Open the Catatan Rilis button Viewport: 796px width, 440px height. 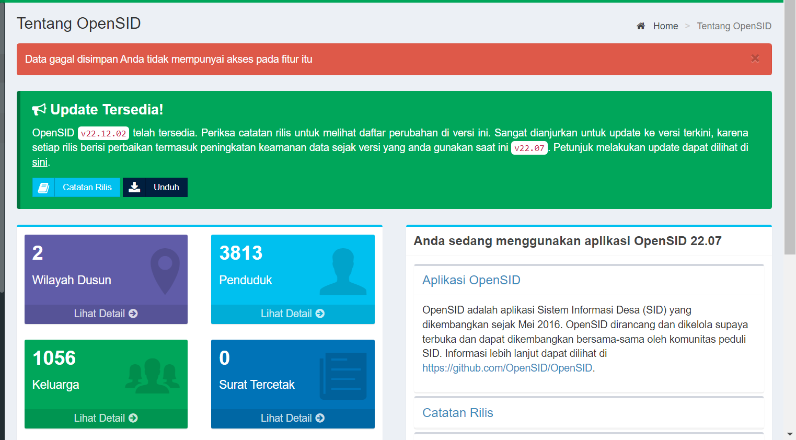[76, 187]
